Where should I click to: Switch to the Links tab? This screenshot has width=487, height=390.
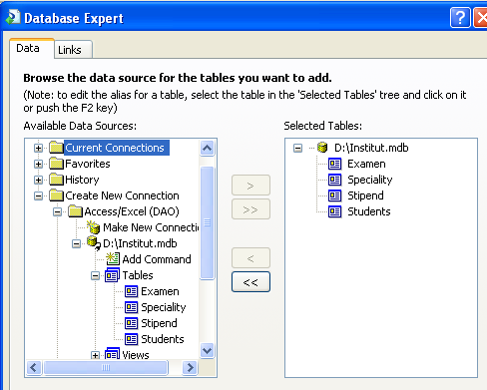point(73,50)
